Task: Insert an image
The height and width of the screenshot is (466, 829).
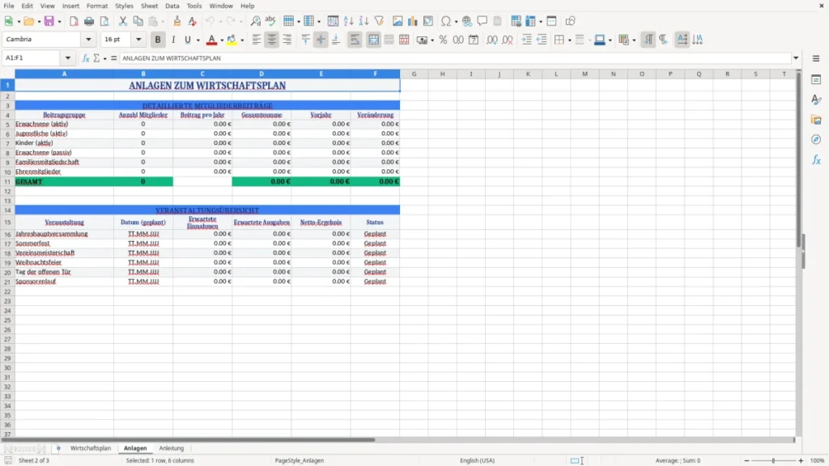Action: [397, 21]
